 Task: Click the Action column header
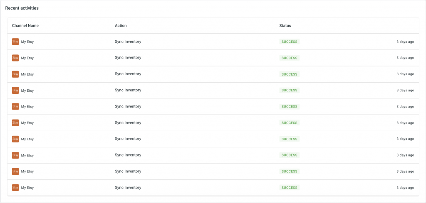(121, 25)
